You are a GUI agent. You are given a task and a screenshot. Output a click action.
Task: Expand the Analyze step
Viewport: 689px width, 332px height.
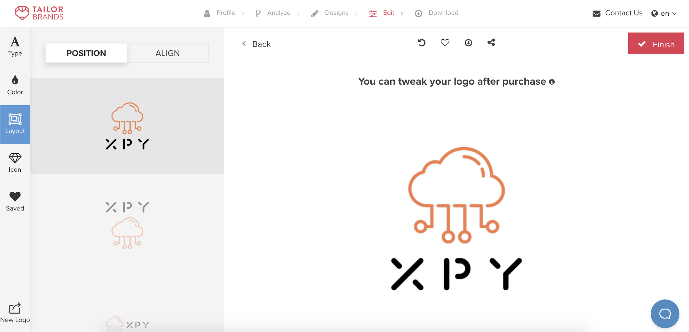pyautogui.click(x=279, y=13)
